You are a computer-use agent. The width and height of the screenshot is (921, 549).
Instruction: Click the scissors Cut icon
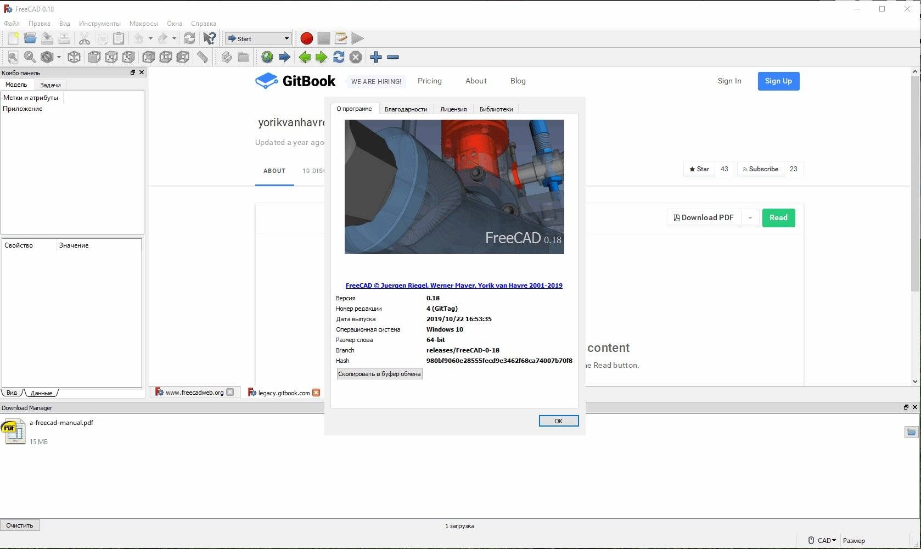[84, 38]
